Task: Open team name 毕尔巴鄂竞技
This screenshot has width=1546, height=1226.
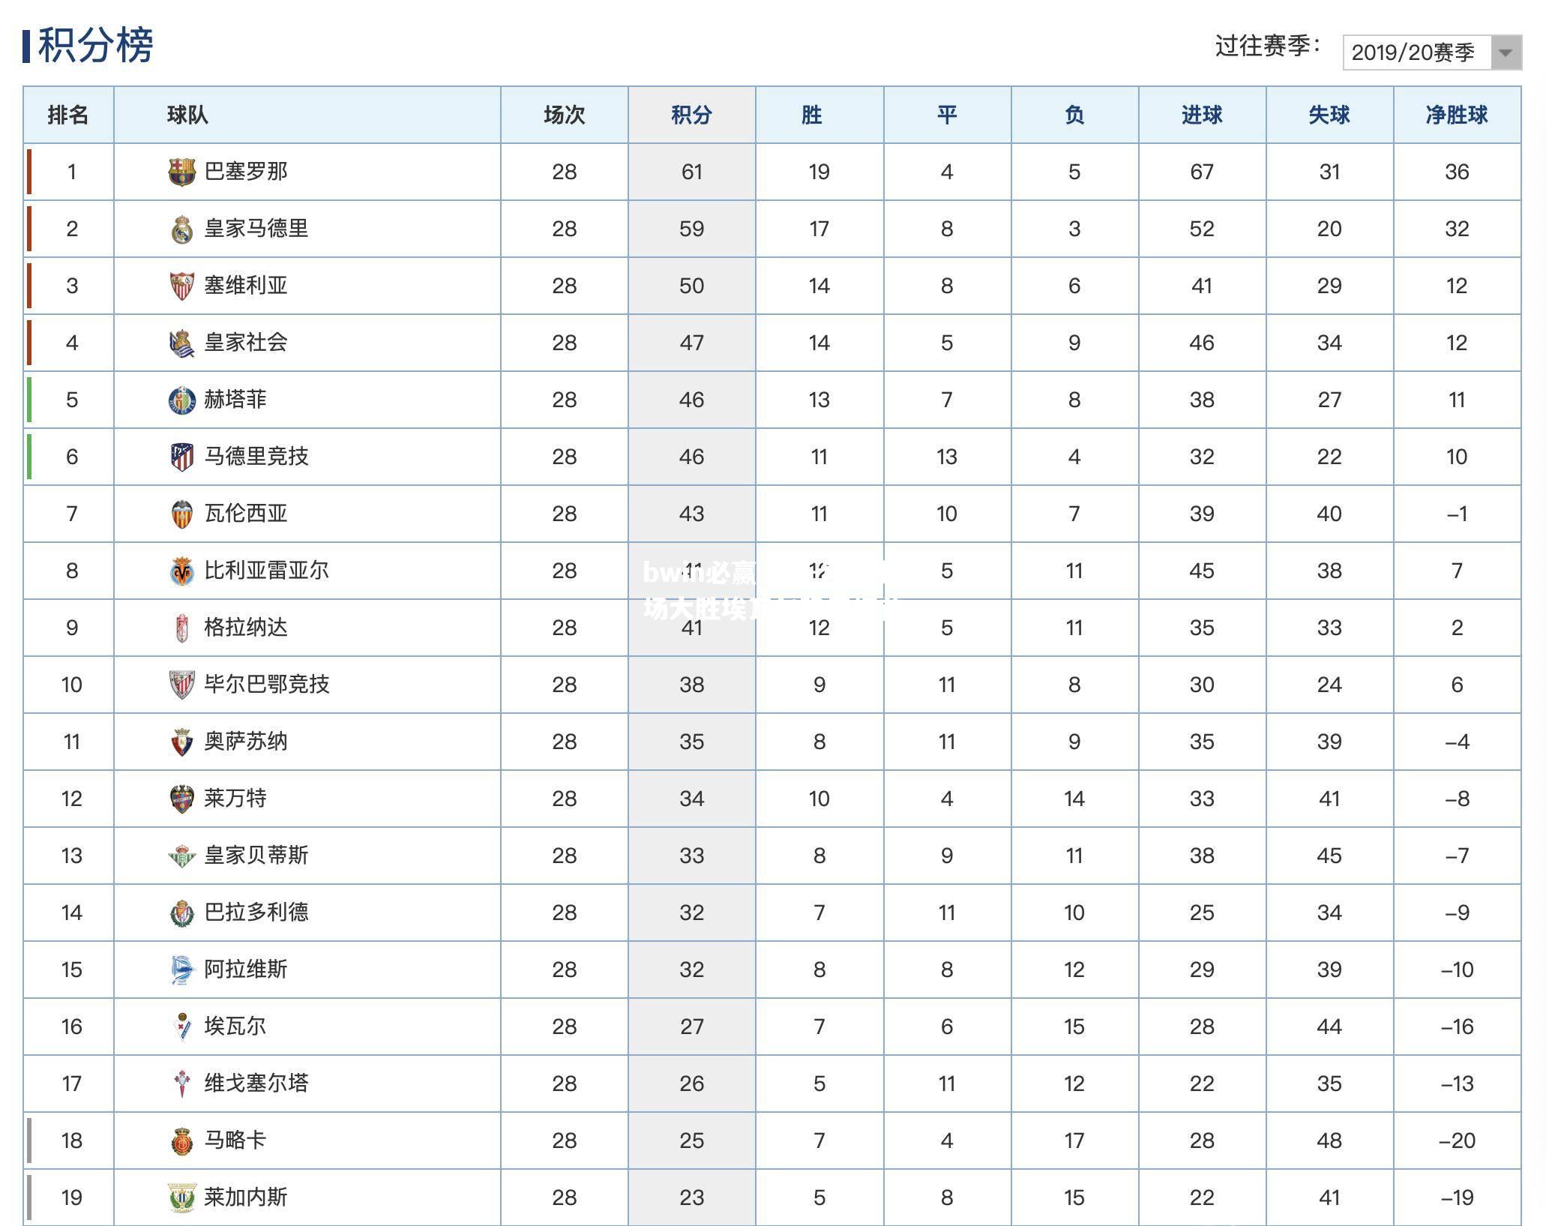Action: (x=267, y=685)
